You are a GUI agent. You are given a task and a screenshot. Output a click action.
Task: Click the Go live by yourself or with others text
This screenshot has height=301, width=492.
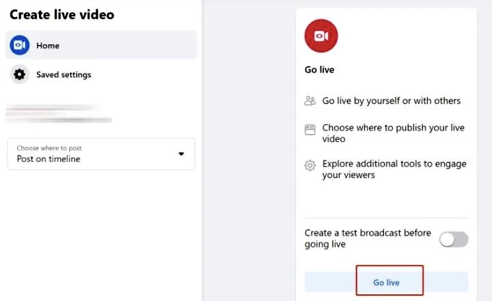pos(391,101)
